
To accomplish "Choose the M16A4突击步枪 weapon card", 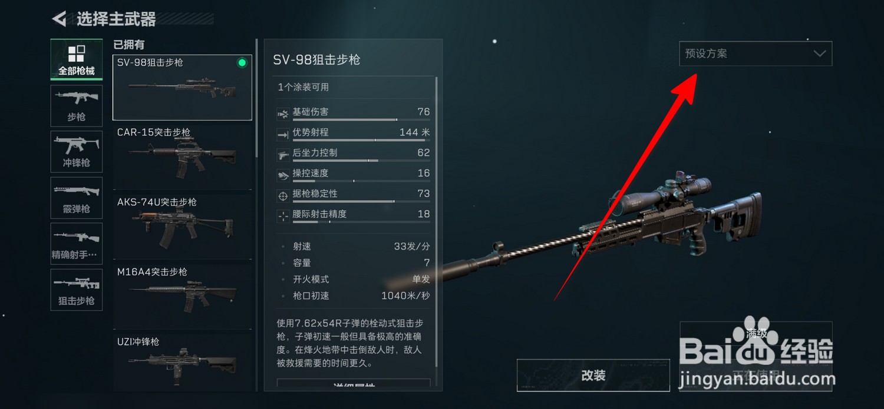I will [x=182, y=296].
